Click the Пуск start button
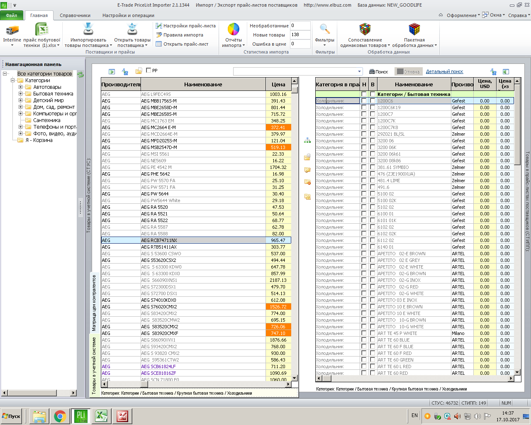531x425 pixels. pyautogui.click(x=11, y=416)
